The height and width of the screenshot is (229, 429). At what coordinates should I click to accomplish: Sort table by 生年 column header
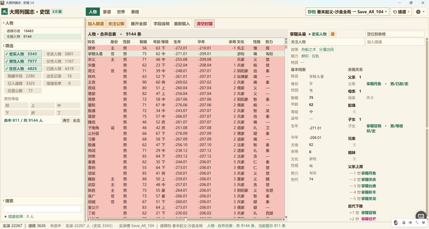[177, 42]
